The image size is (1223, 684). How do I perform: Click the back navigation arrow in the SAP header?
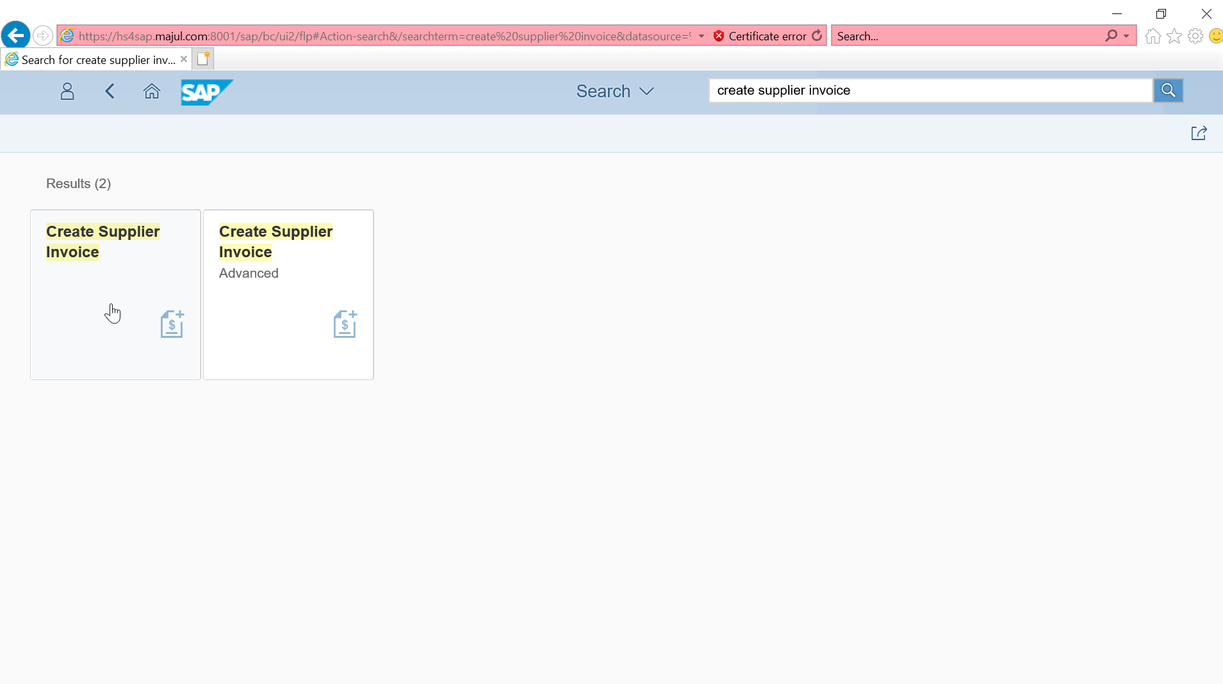pos(109,91)
